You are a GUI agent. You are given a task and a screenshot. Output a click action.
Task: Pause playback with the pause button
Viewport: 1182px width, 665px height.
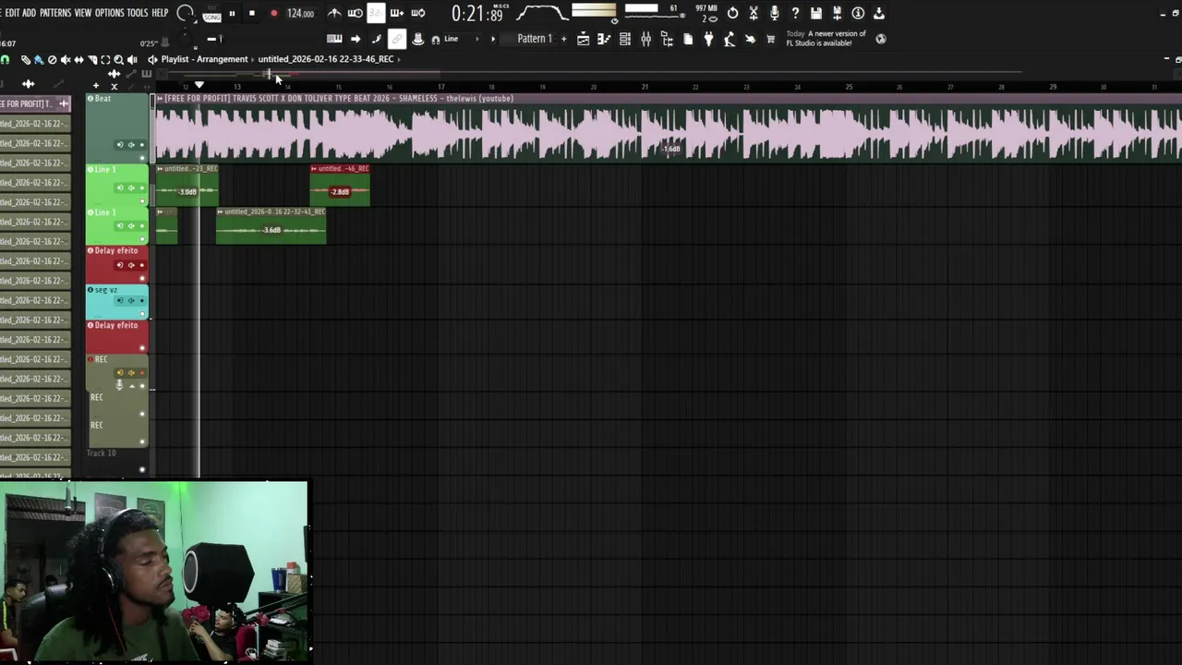(x=232, y=13)
